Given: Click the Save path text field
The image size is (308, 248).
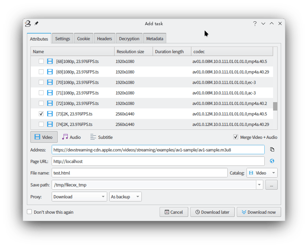Looking at the screenshot, I should coord(154,185).
